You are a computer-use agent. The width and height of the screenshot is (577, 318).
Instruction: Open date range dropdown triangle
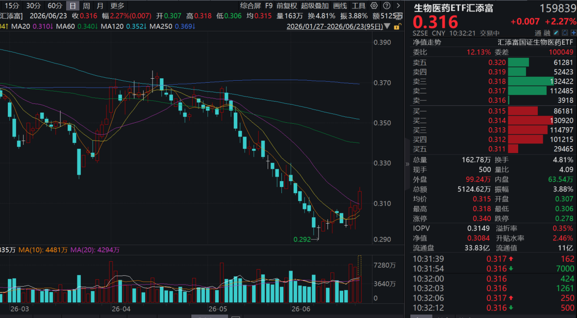387,26
